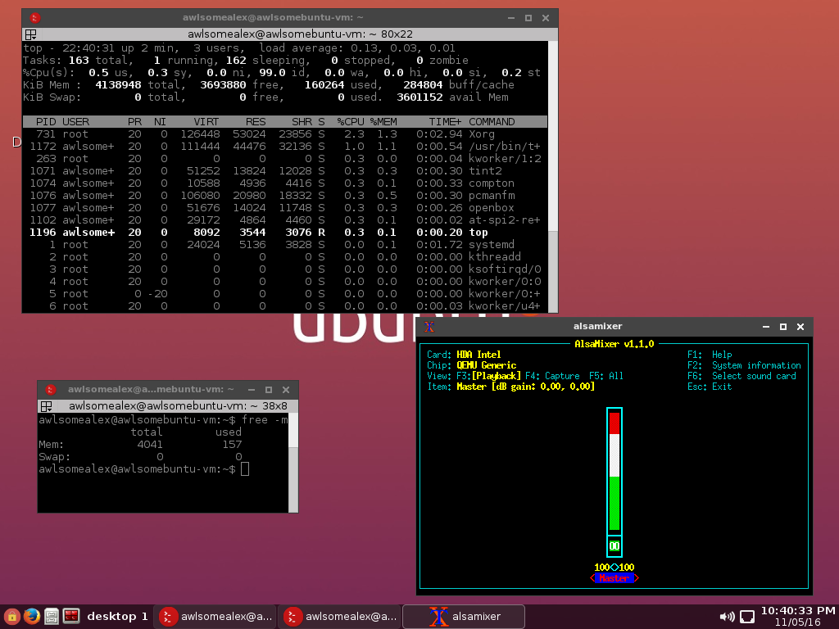Image resolution: width=839 pixels, height=629 pixels.
Task: Click the red terminal launcher in taskbar
Action: coord(71,616)
